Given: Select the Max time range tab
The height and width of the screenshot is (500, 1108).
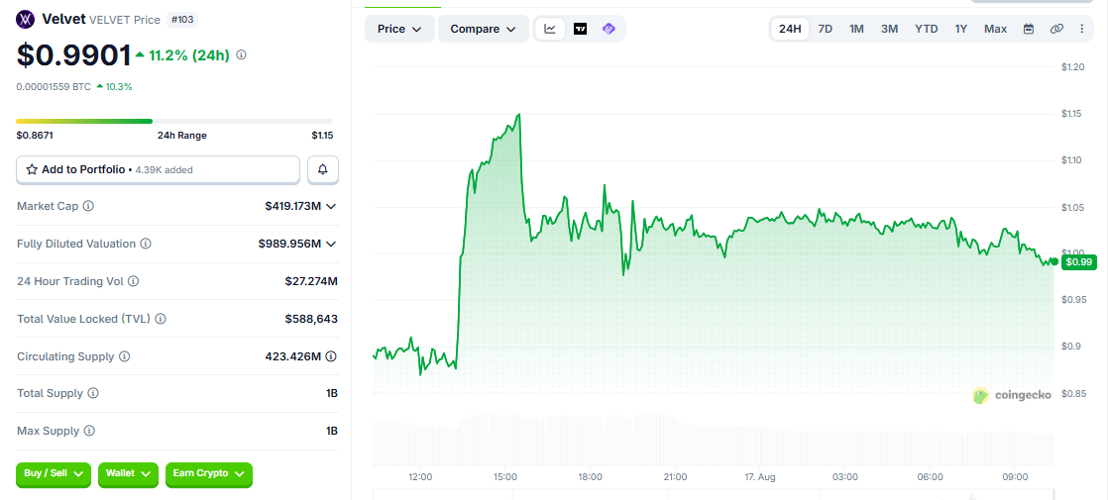Looking at the screenshot, I should 996,29.
